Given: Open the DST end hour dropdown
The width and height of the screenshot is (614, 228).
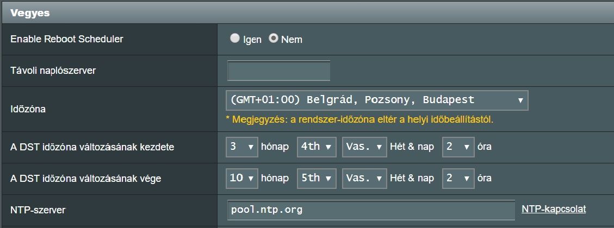Looking at the screenshot, I should point(457,178).
